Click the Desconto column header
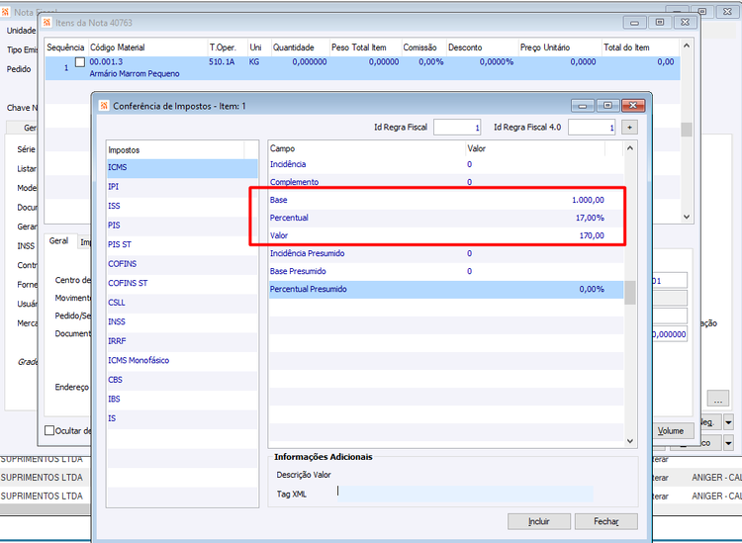 coord(482,47)
